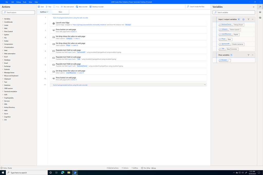Viewport: 263px width, 175px height.
Task: Select the Main subflow tab
Action: point(61,12)
